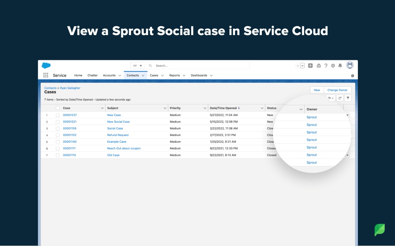
Task: Expand the Dashboards tab chevron
Action: coord(211,75)
